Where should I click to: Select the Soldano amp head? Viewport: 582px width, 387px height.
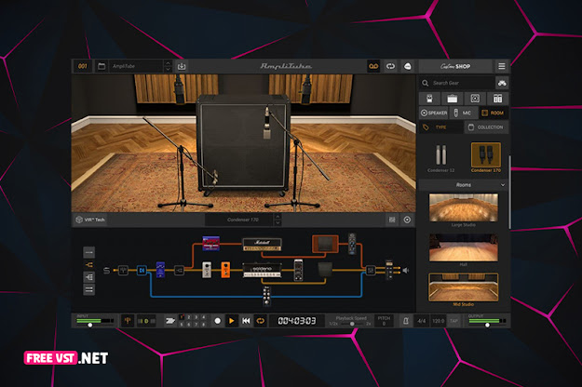[262, 270]
